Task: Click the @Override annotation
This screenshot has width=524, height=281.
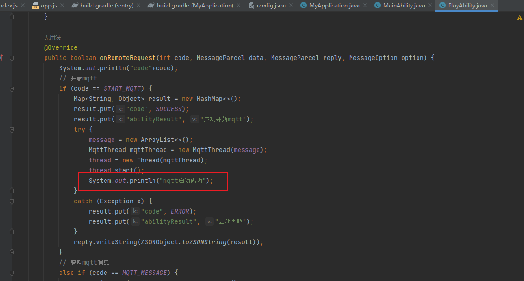Action: point(61,47)
